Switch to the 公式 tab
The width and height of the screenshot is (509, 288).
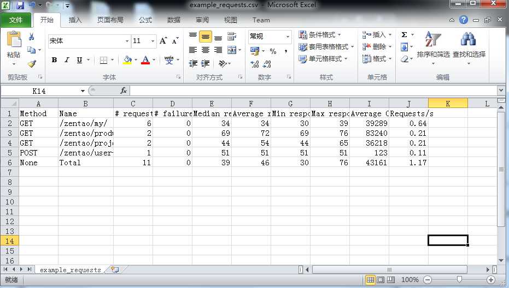pos(145,20)
